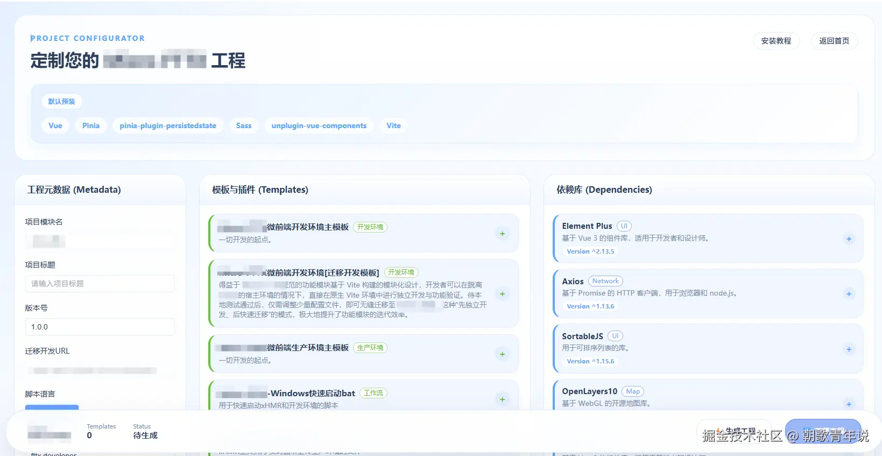The height and width of the screenshot is (456, 882).
Task: Click the Map tag beside OpenLayers10
Action: (633, 391)
